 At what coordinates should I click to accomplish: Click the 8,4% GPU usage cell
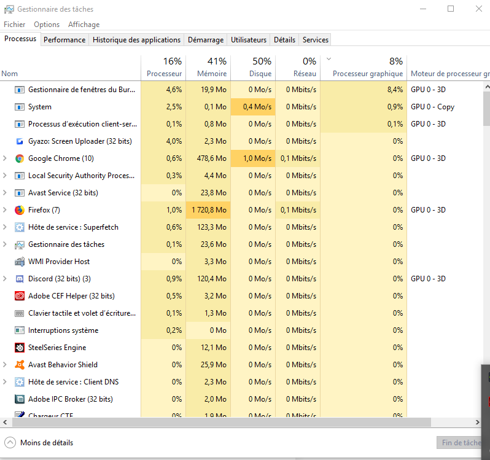[364, 90]
